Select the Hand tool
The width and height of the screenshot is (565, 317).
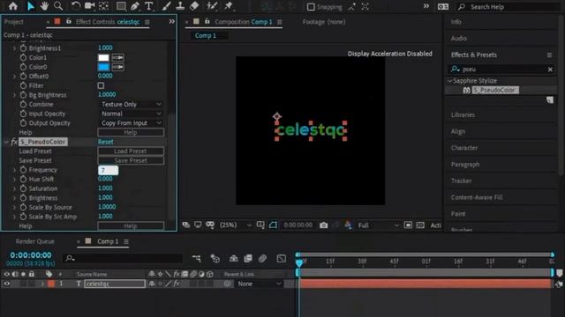(44, 6)
